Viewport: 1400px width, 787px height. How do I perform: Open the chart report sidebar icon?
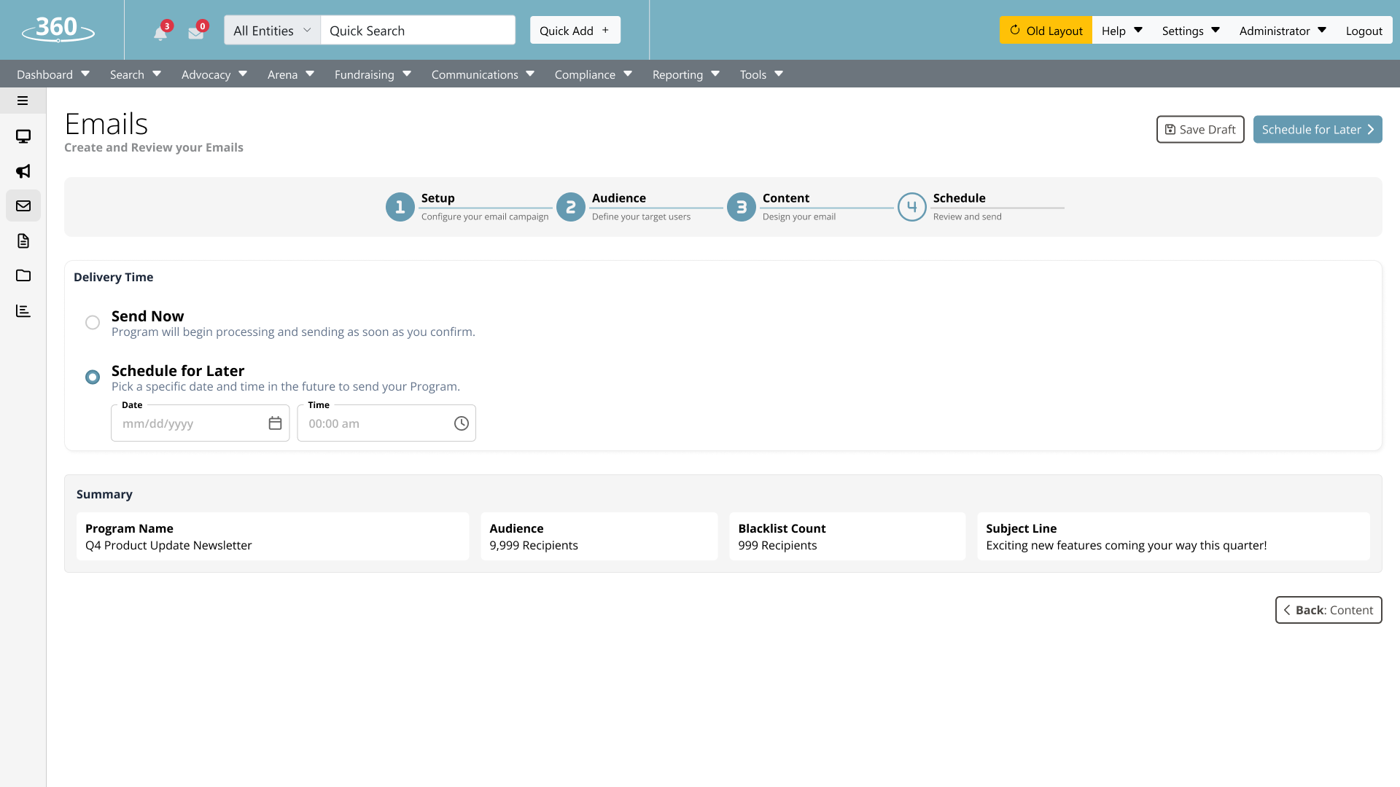pos(23,310)
